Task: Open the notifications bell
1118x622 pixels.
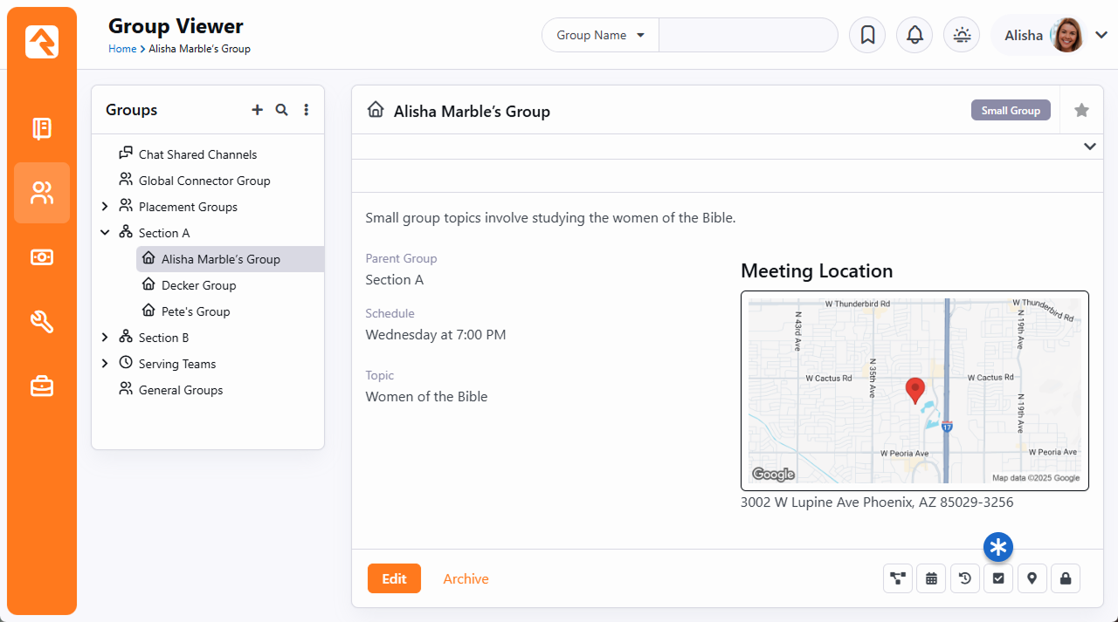Action: pos(914,35)
